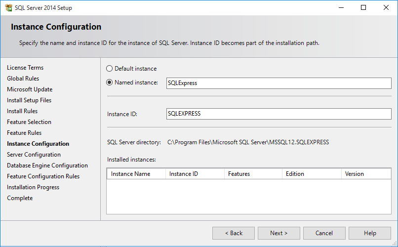
Task: Select Feature Configuration Rules step
Action: 43,176
